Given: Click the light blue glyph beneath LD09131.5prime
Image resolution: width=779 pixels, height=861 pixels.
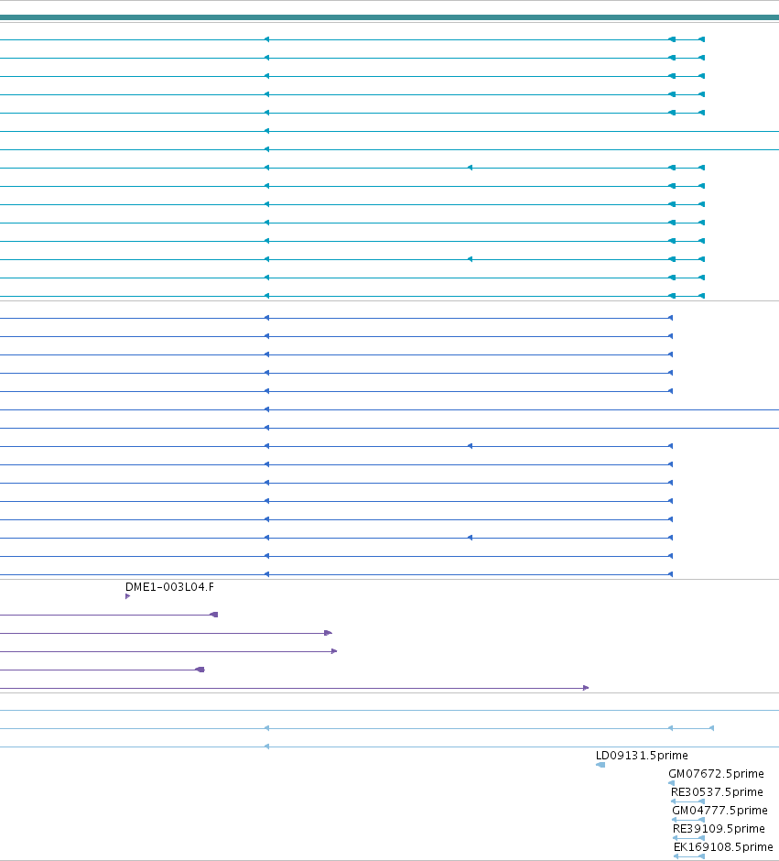Looking at the screenshot, I should [600, 765].
